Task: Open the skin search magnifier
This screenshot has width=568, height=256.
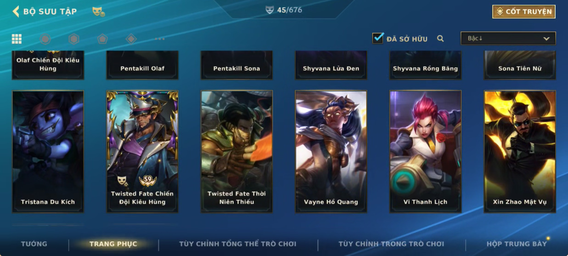Action: click(x=440, y=39)
